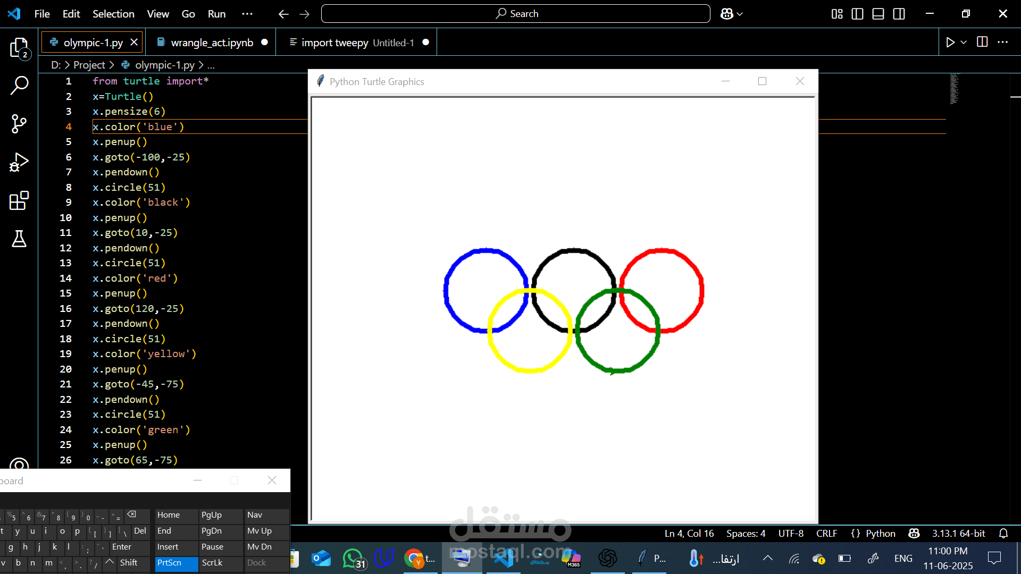Split the editor to the right

tap(982, 42)
